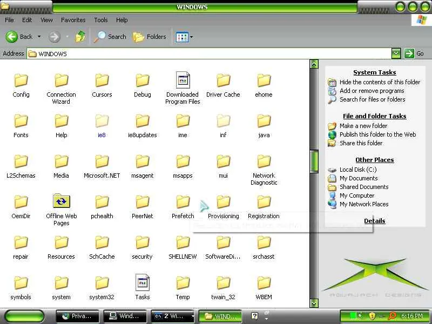Select the Temp folder
This screenshot has width=432, height=324.
[x=183, y=288]
